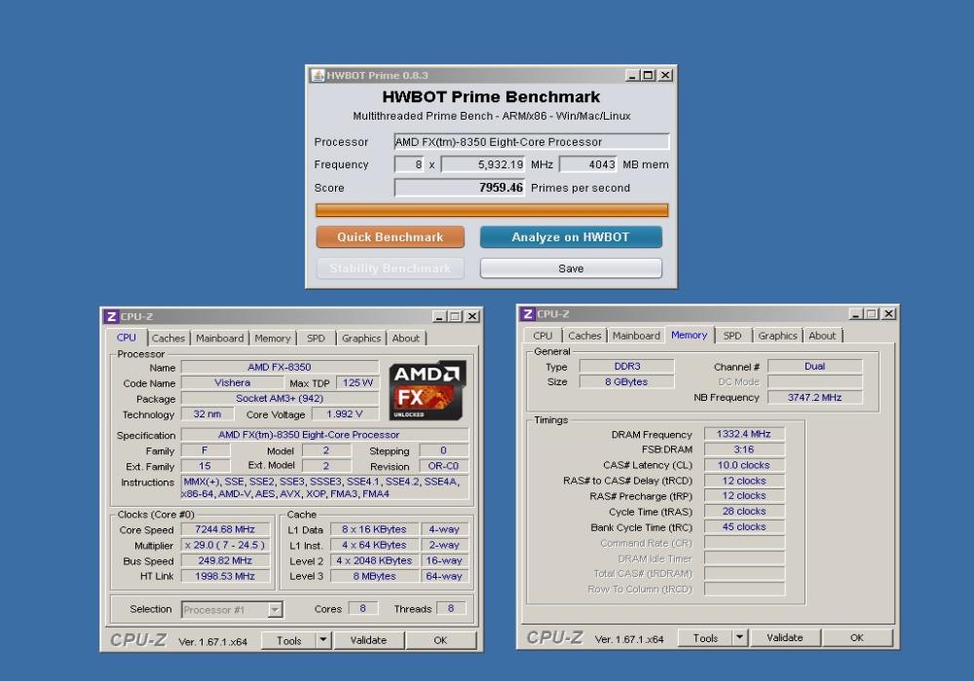Screen dimensions: 974x681
Task: Click the Level 3 cache value 8 MBytes
Action: tap(374, 576)
